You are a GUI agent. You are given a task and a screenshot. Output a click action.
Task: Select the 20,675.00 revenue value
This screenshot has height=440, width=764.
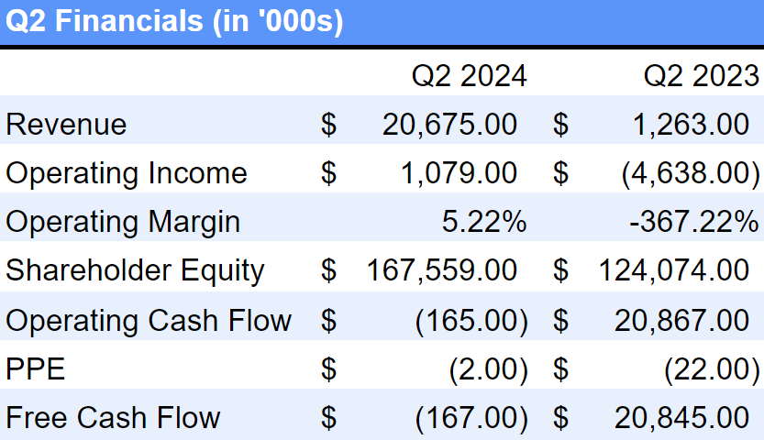click(x=449, y=125)
